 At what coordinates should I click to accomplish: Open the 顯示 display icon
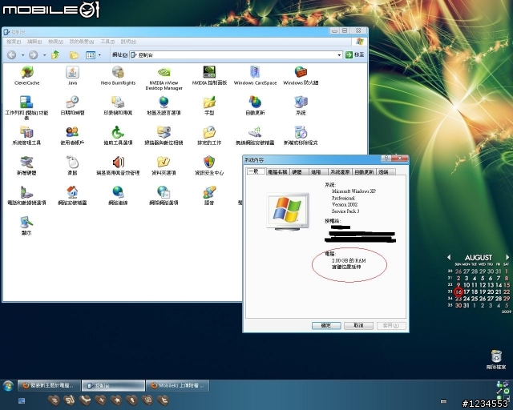pyautogui.click(x=26, y=226)
